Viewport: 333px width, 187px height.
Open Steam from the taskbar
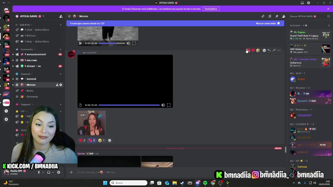click(x=182, y=183)
